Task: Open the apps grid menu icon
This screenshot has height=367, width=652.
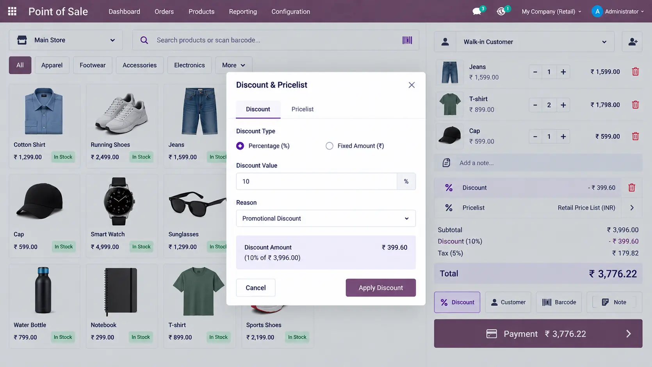Action: click(x=12, y=11)
